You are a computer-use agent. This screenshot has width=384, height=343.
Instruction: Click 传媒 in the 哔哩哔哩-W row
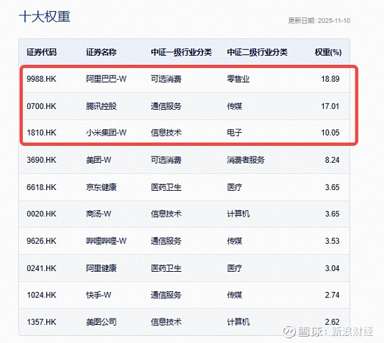coord(235,241)
